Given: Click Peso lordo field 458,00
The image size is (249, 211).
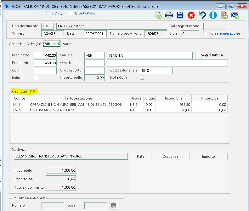Looking at the screenshot, I should (x=45, y=63).
